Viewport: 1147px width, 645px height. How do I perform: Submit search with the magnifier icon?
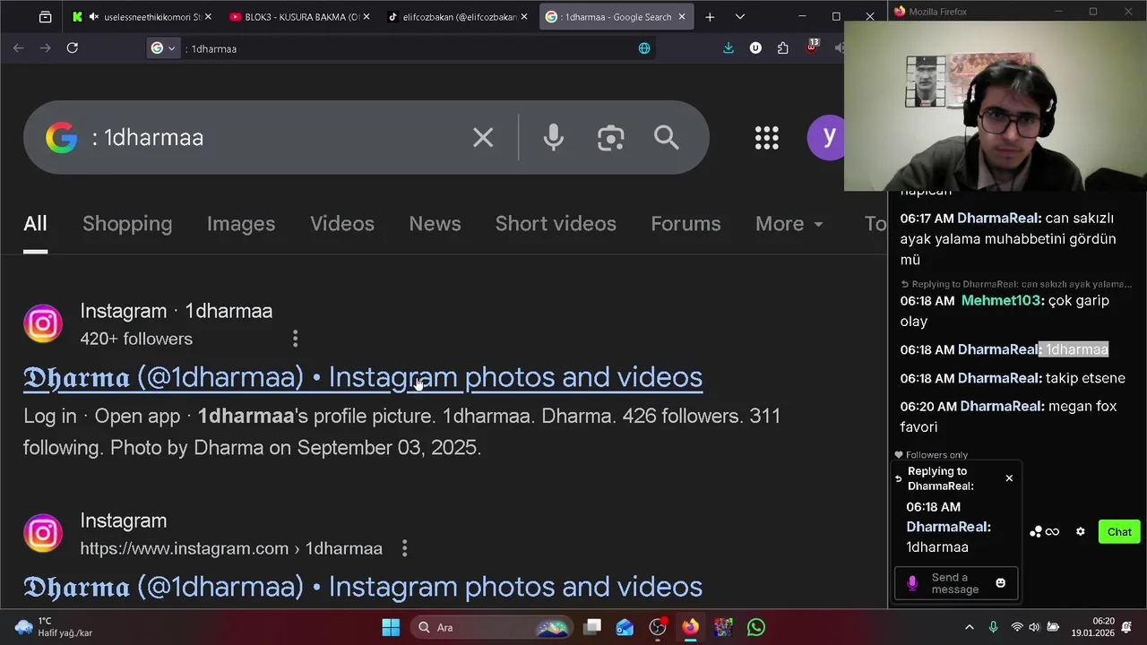(x=666, y=138)
